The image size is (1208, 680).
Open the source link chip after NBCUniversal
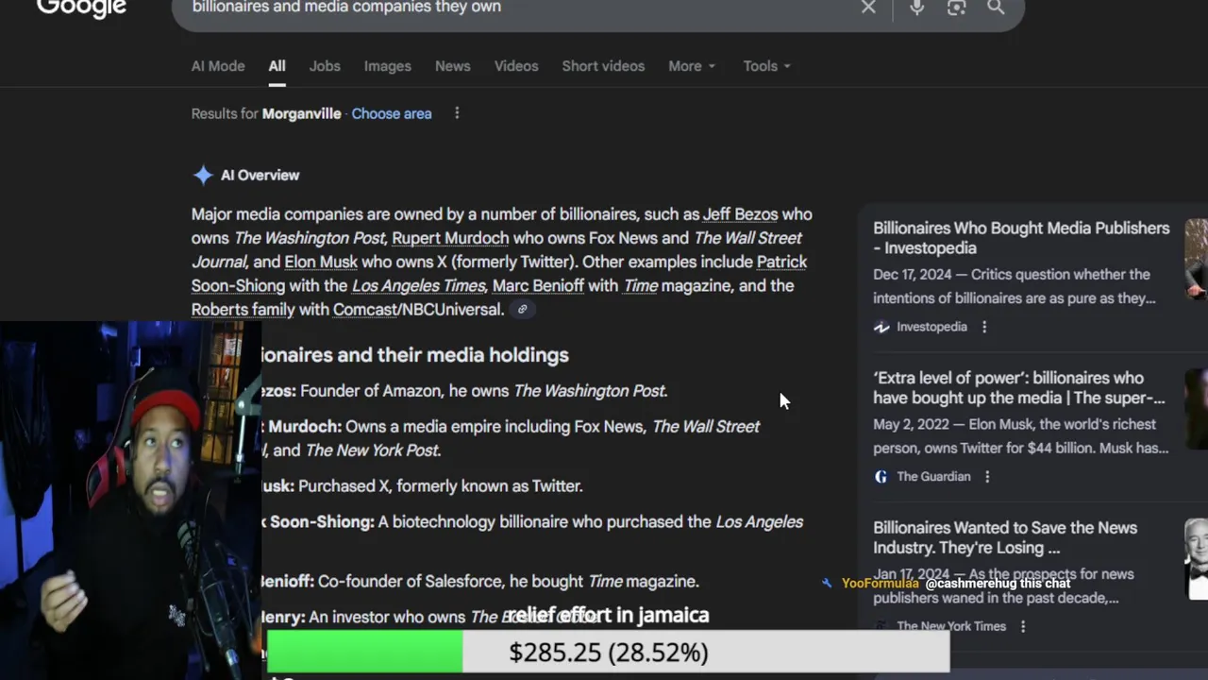point(522,309)
